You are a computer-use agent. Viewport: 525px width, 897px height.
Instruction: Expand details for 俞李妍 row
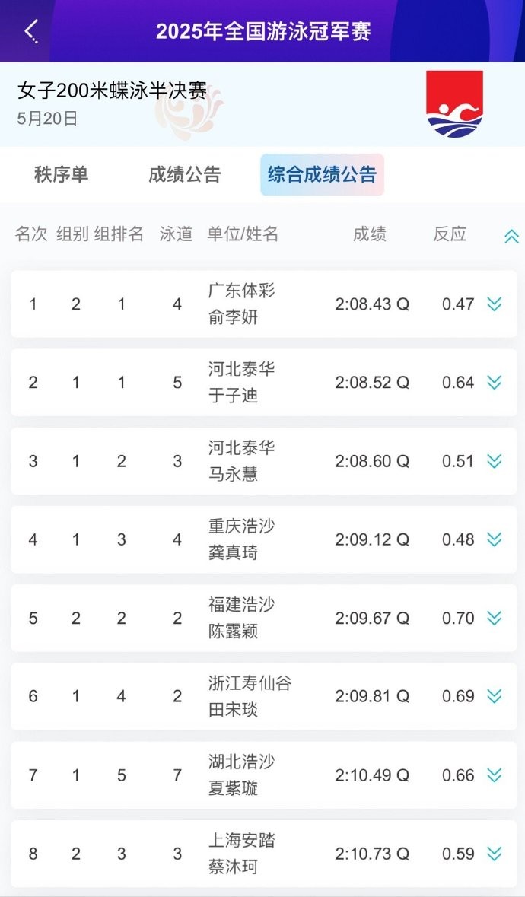(495, 304)
